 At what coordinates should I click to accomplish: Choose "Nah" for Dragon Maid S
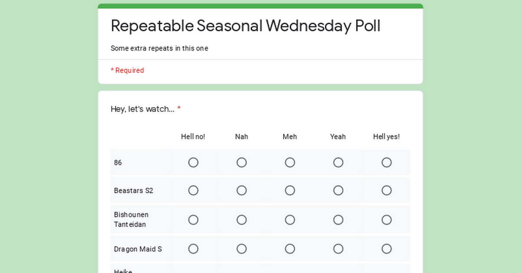[241, 249]
